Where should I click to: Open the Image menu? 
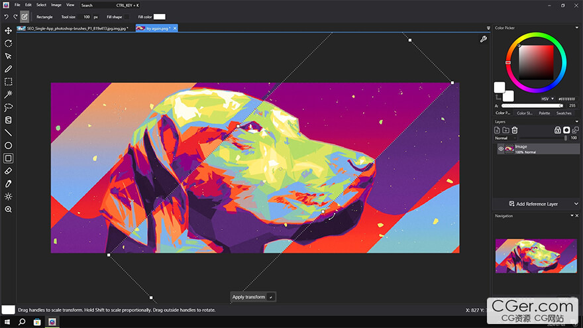(56, 5)
